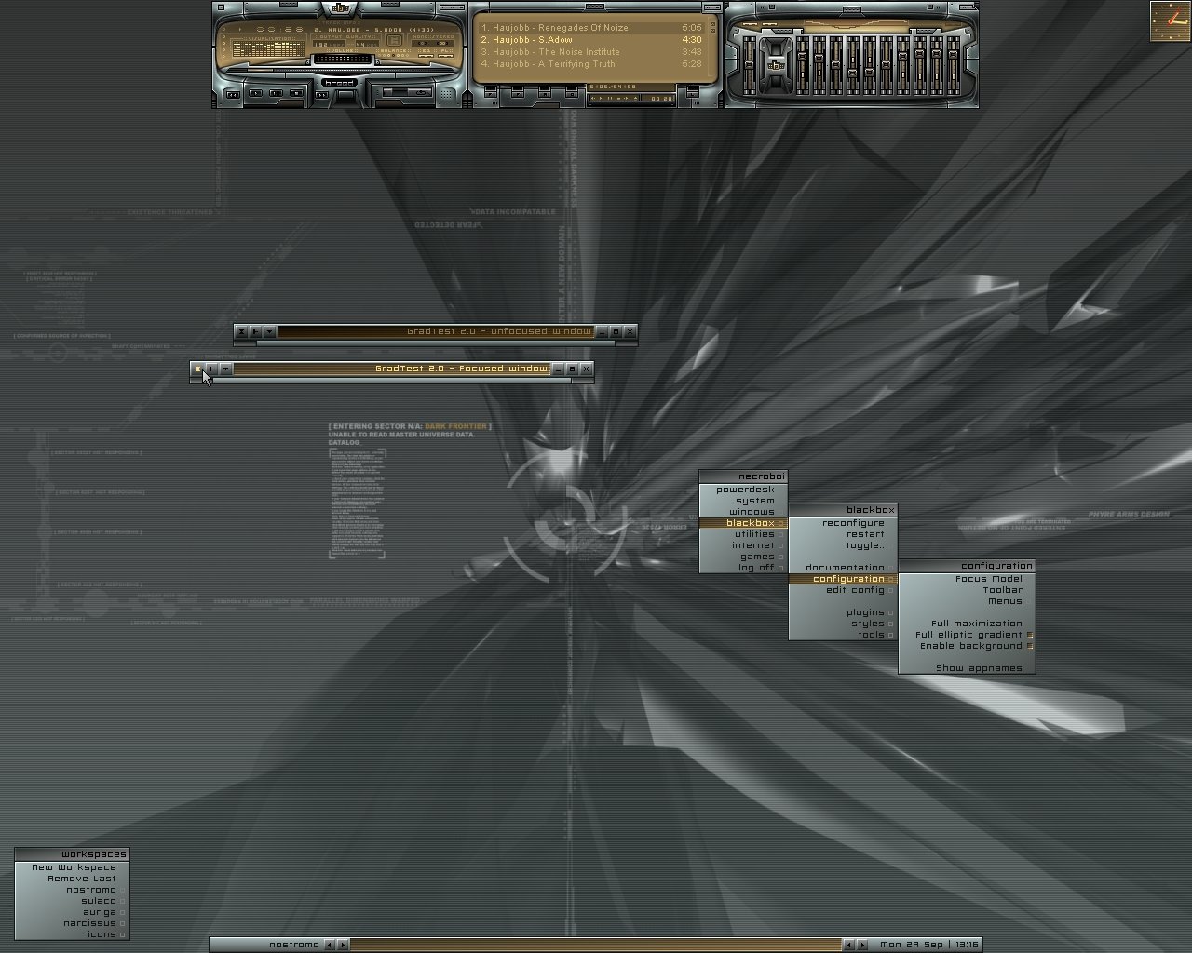Open the system menu entry

(744, 501)
